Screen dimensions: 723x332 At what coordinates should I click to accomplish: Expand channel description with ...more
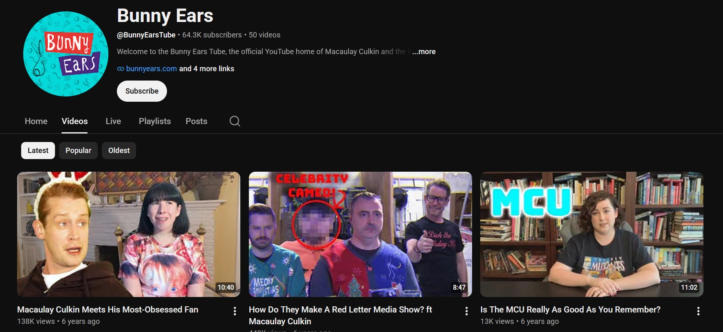(x=424, y=52)
